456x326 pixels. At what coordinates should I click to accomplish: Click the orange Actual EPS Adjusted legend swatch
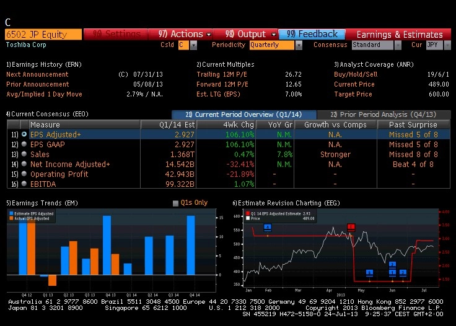click(x=11, y=218)
